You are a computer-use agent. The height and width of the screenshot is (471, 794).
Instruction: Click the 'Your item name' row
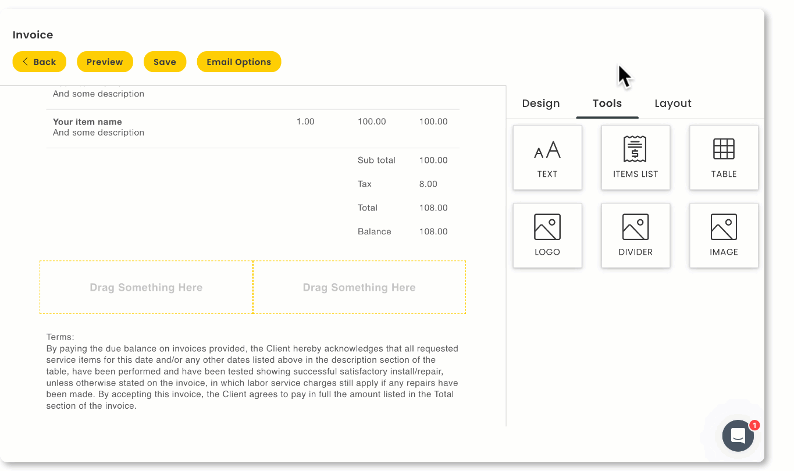pyautogui.click(x=87, y=122)
